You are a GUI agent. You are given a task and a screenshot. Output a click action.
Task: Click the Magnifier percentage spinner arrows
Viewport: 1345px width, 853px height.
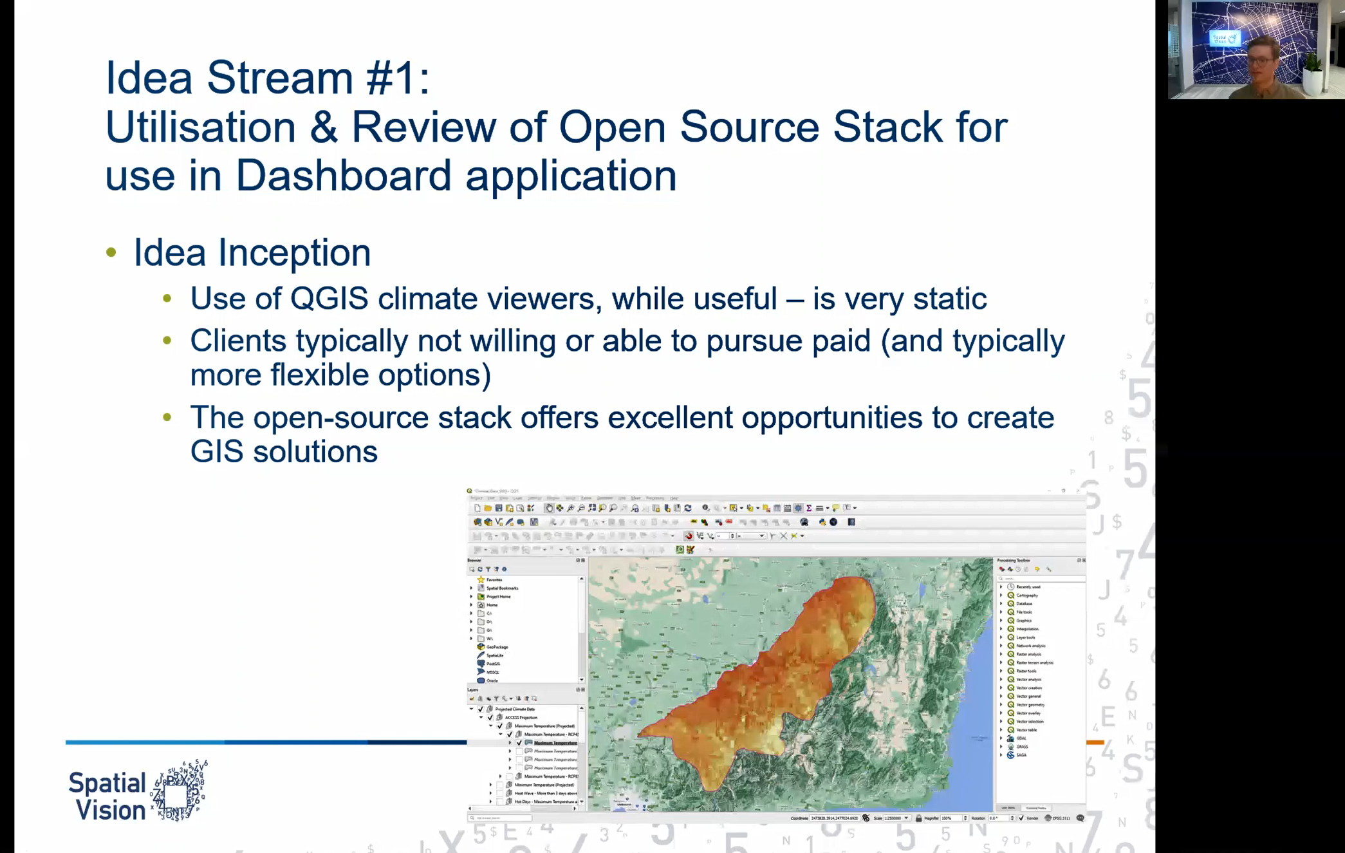965,818
